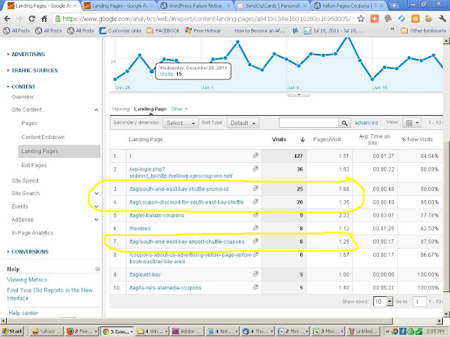The image size is (450, 337).
Task: Click the browser address bar URL
Action: pos(207,19)
